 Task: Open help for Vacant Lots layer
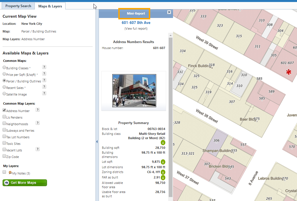tap(38, 149)
